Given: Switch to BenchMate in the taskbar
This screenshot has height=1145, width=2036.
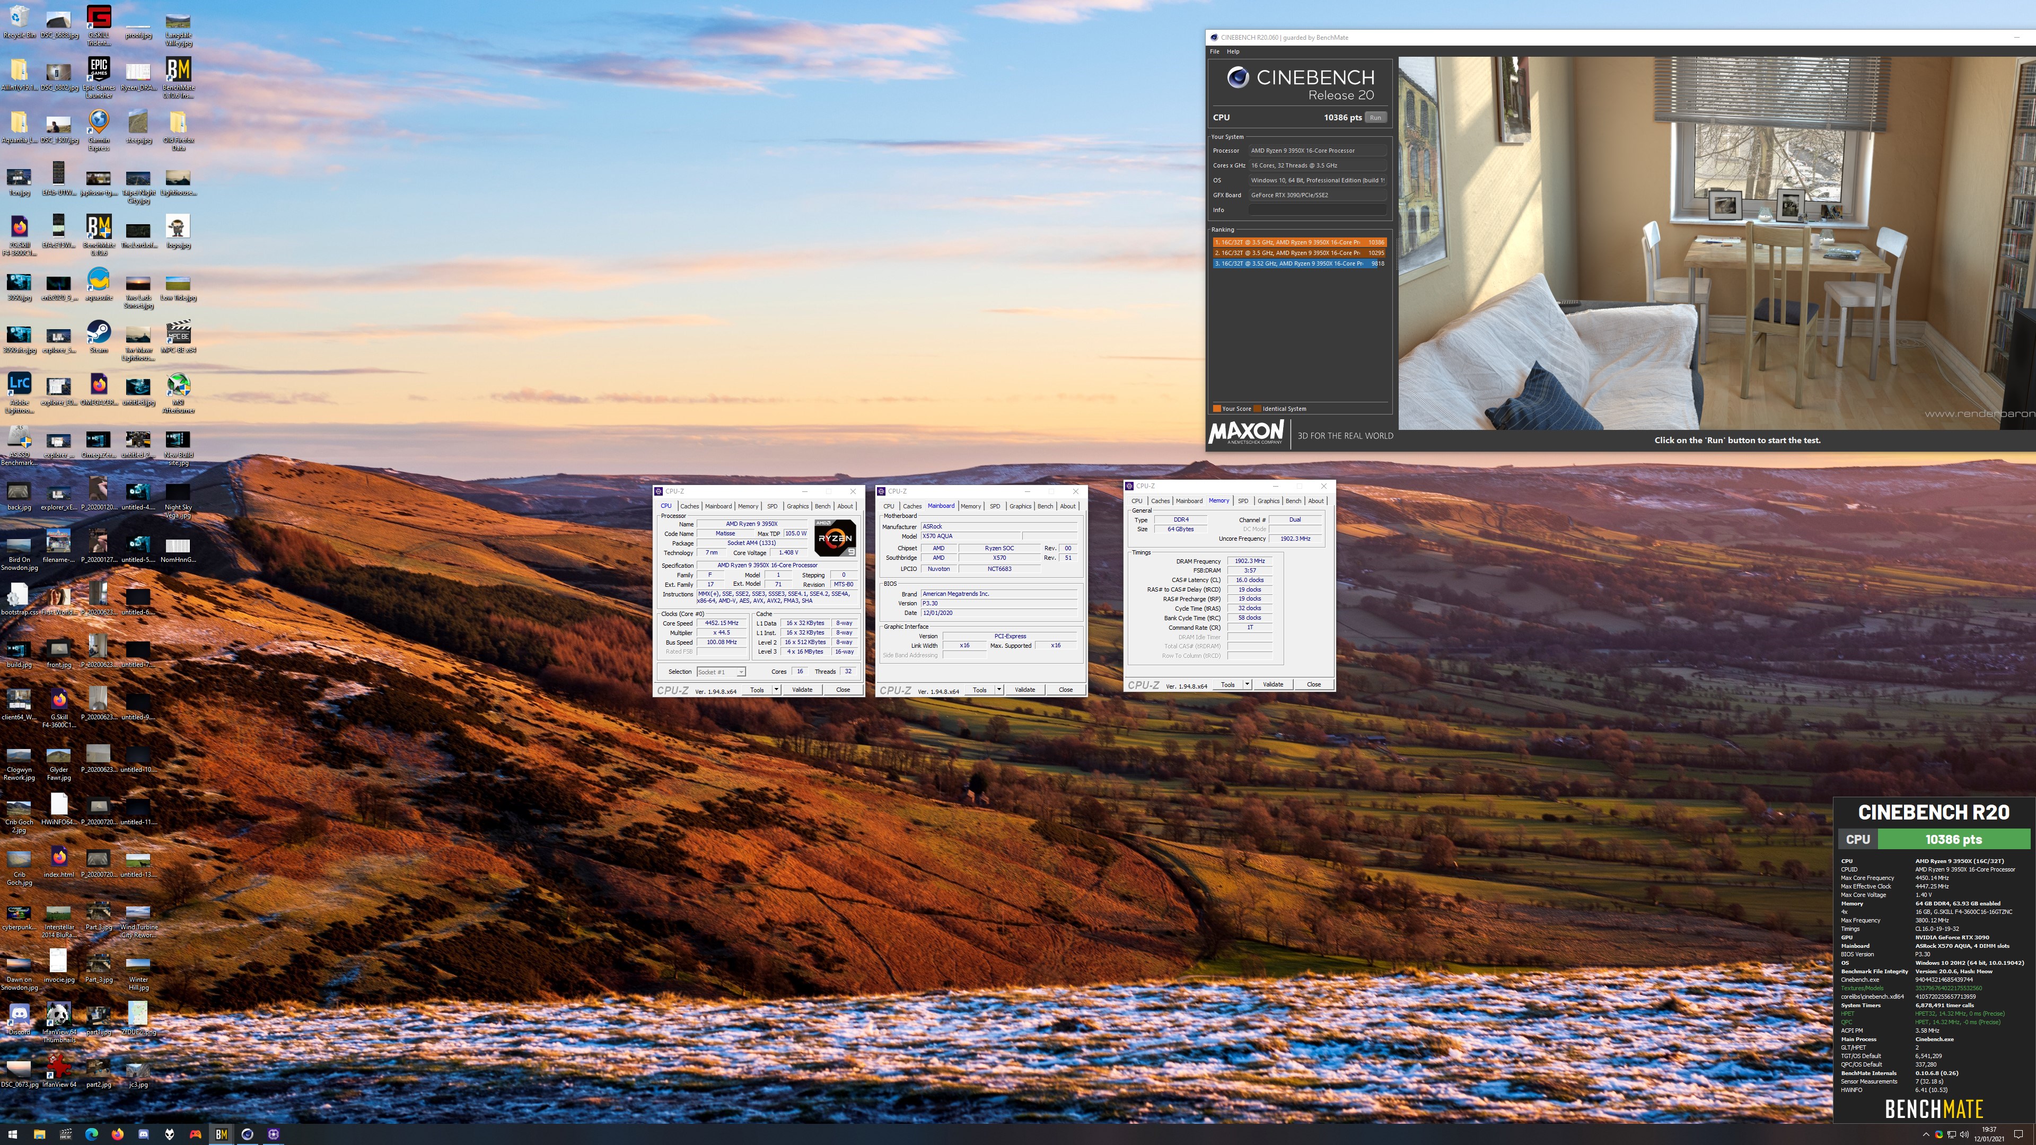Looking at the screenshot, I should pos(221,1134).
